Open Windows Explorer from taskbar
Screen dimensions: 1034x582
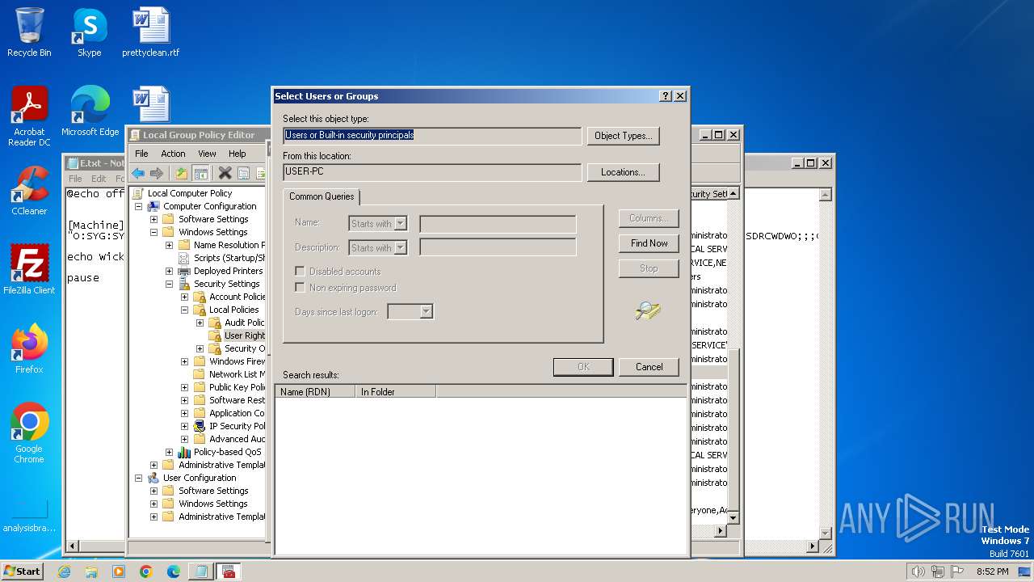[91, 571]
